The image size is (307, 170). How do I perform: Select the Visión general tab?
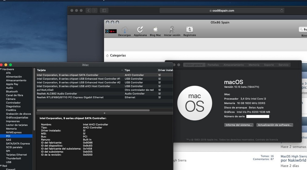pos(194,65)
